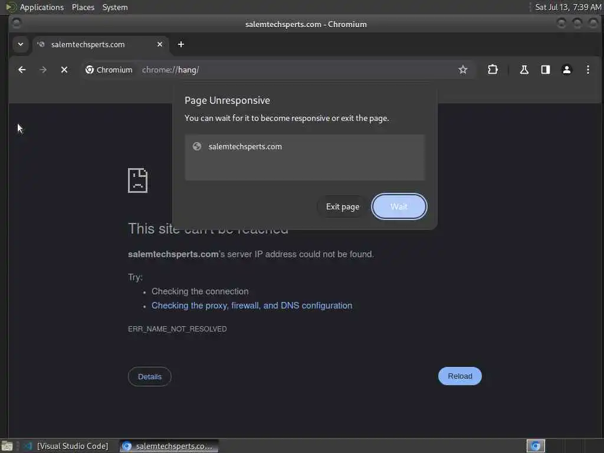Click the workspace switcher icon at bottom right

coord(536,446)
